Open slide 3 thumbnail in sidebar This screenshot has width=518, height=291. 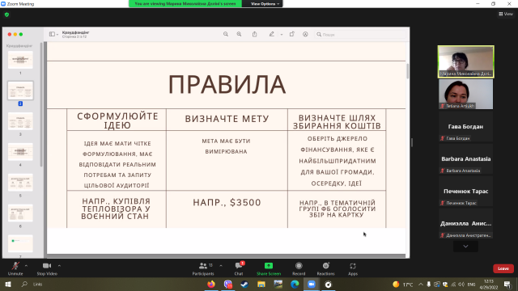tap(20, 121)
